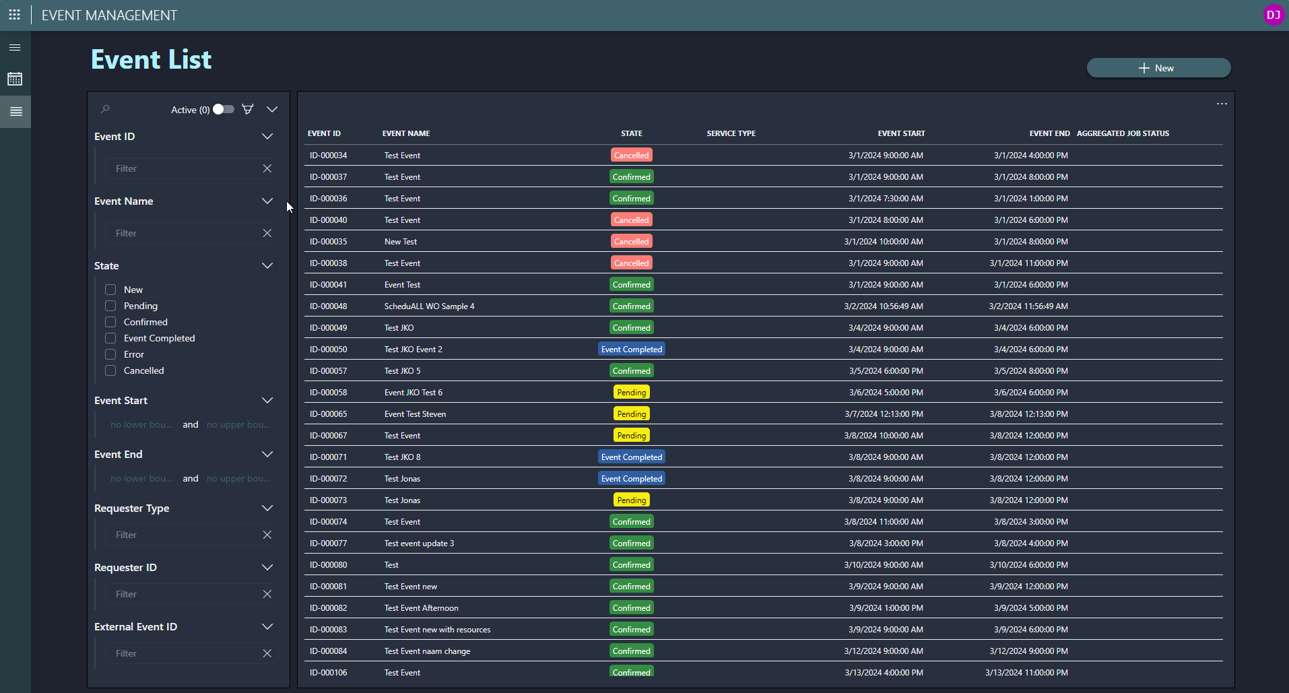
Task: Toggle the Active filters switch
Action: tap(224, 109)
